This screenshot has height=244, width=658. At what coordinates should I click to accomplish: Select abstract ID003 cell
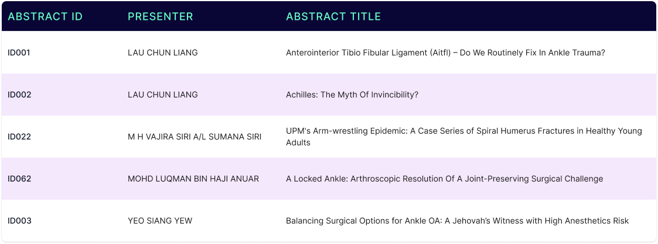19,221
